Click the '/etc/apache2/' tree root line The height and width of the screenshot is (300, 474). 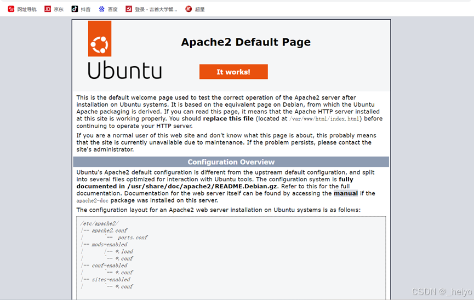(99, 223)
